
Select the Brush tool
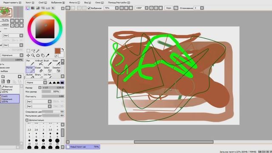[x=48, y=63]
